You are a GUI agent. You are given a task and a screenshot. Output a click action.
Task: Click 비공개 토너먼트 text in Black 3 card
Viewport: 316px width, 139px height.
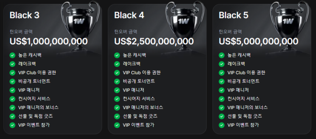(x=34, y=81)
